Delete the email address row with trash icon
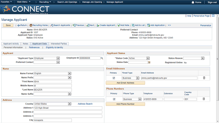This screenshot has height=123, width=219. click(204, 78)
